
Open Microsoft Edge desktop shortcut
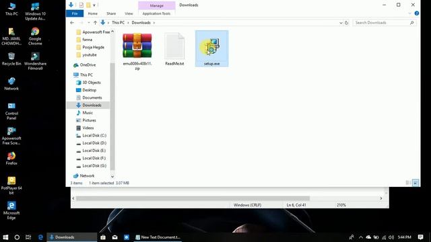pos(11,210)
